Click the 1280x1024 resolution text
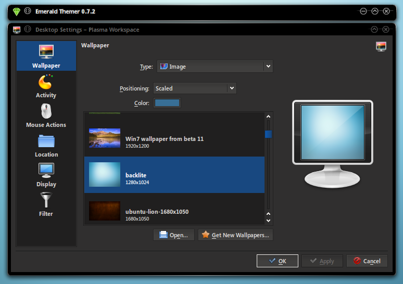Screen dimensions: 403x284 [137, 183]
